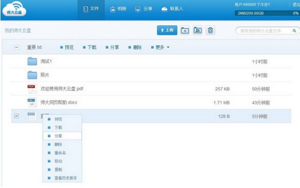Click the 50分钟前 timestamp

261,89
